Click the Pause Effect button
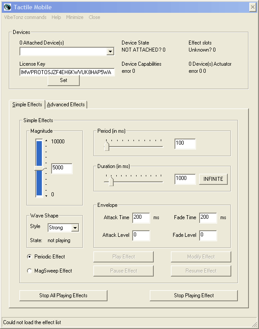This screenshot has height=329, width=259. (123, 271)
